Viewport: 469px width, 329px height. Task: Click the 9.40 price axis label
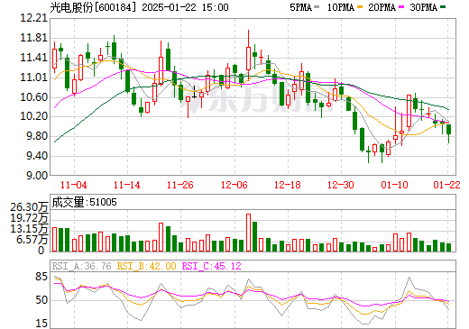tap(37, 156)
